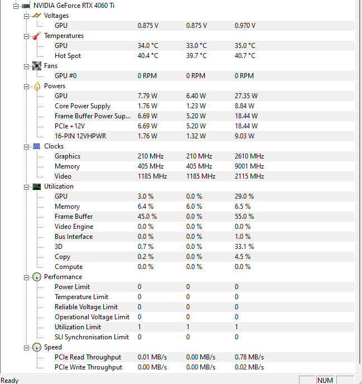The width and height of the screenshot is (362, 384).
Task: Collapse the NVIDIA GeForce RTX 4060 Ti node
Action: pyautogui.click(x=16, y=6)
